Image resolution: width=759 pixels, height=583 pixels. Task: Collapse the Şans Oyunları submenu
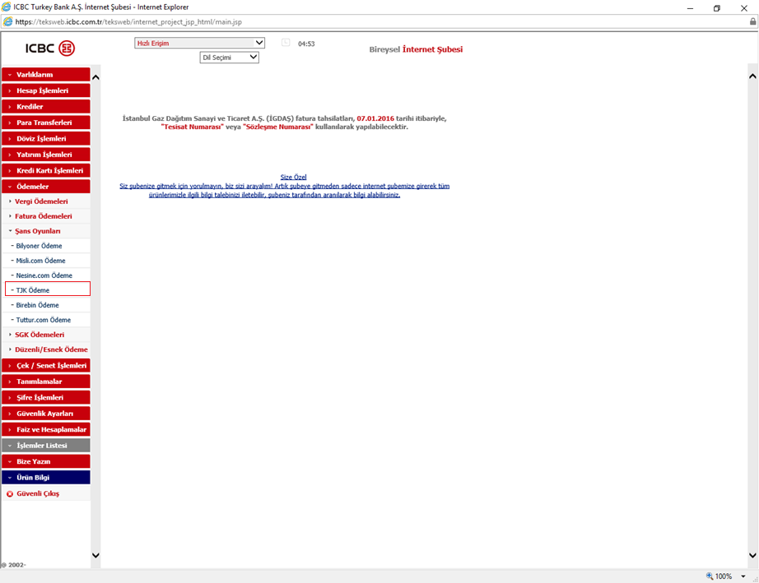[48, 231]
